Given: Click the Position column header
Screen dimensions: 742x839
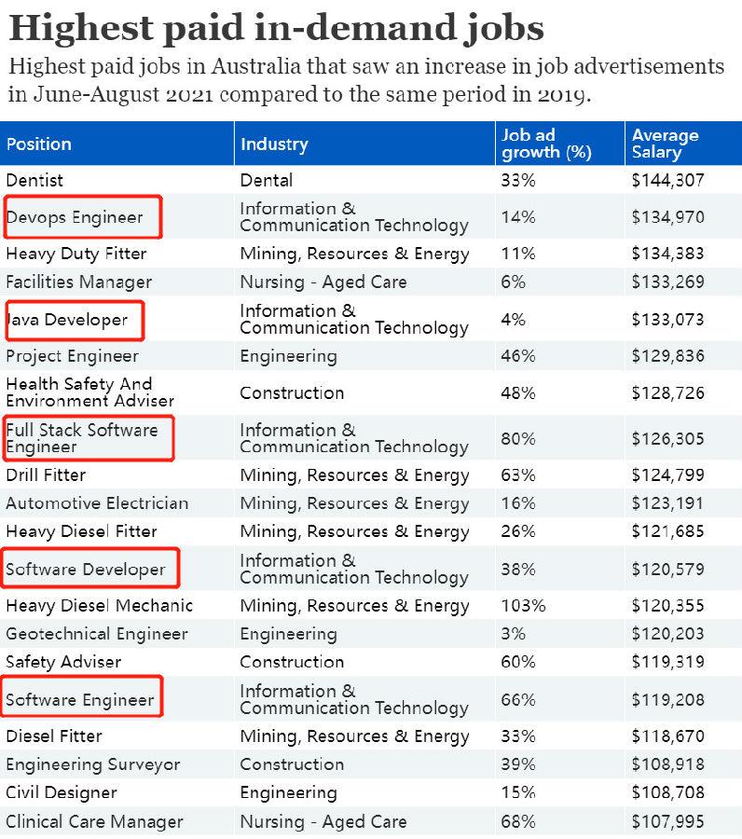Looking at the screenshot, I should [39, 144].
